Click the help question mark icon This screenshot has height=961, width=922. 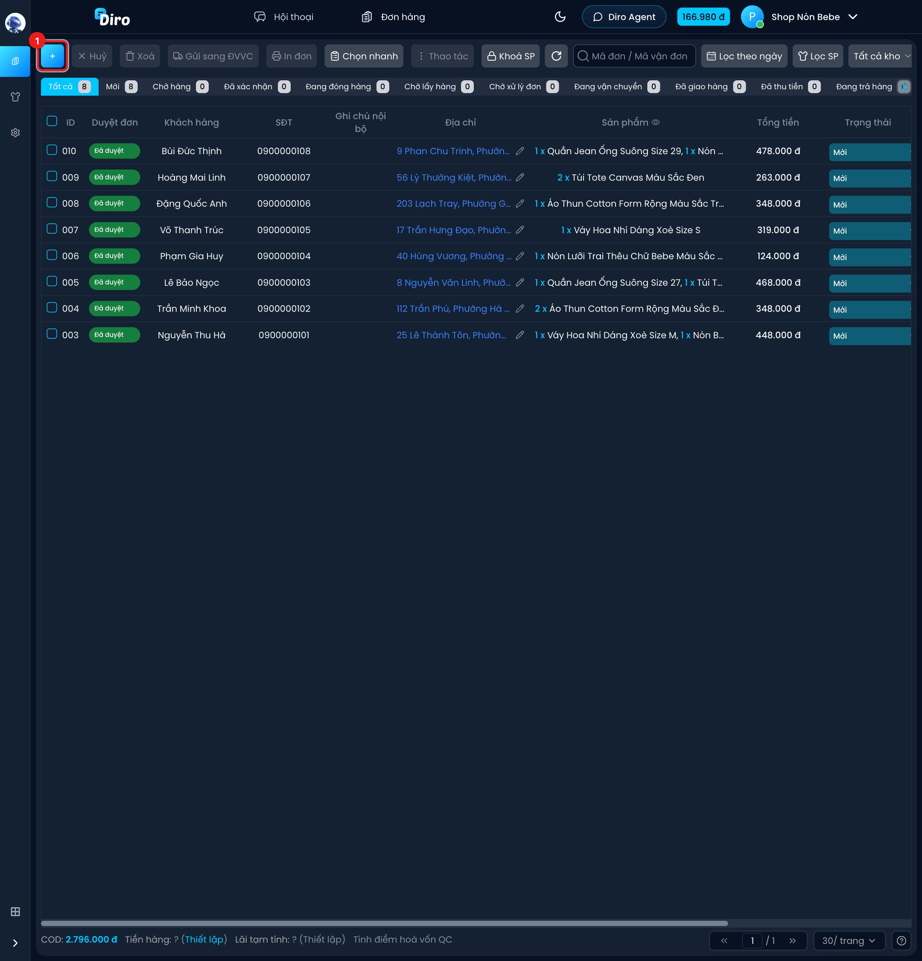(x=901, y=940)
